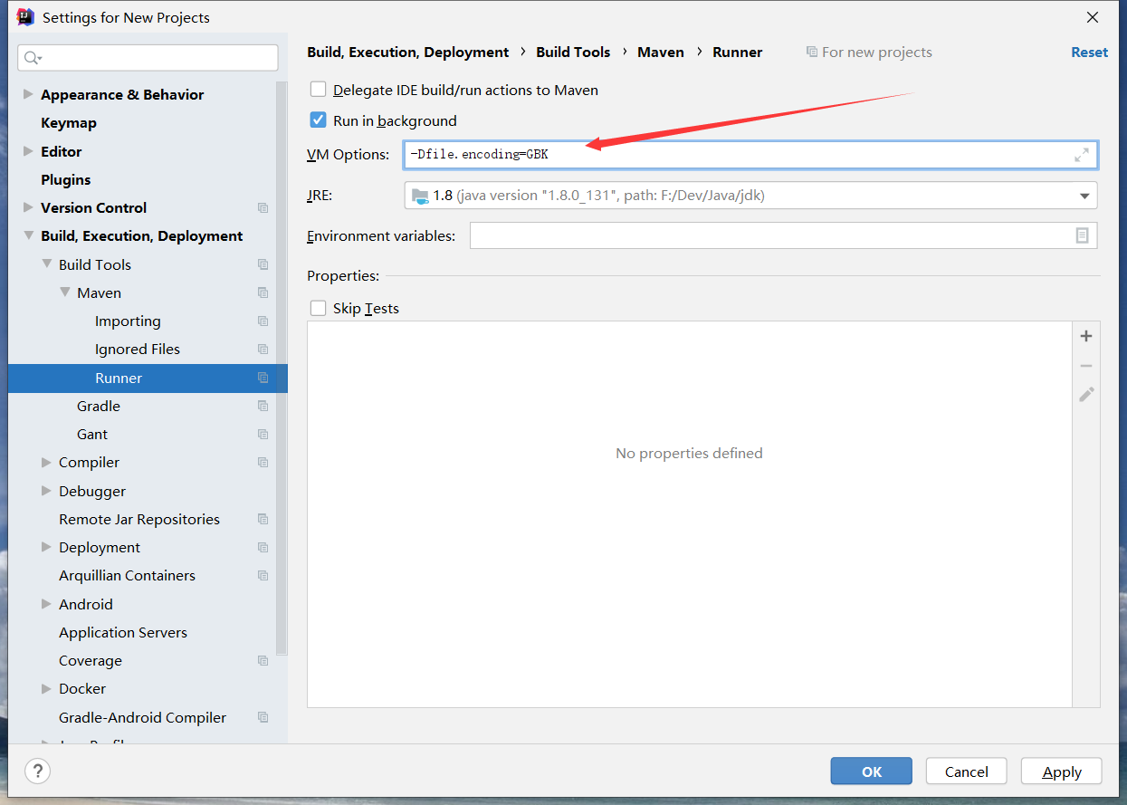Screen dimensions: 1127x805
Task: Click project-level icon beside Compiler
Action: (x=263, y=463)
